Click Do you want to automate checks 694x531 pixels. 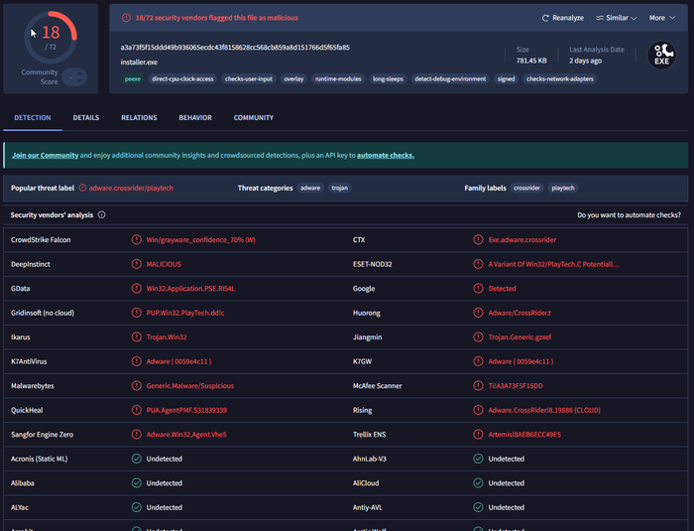click(629, 215)
